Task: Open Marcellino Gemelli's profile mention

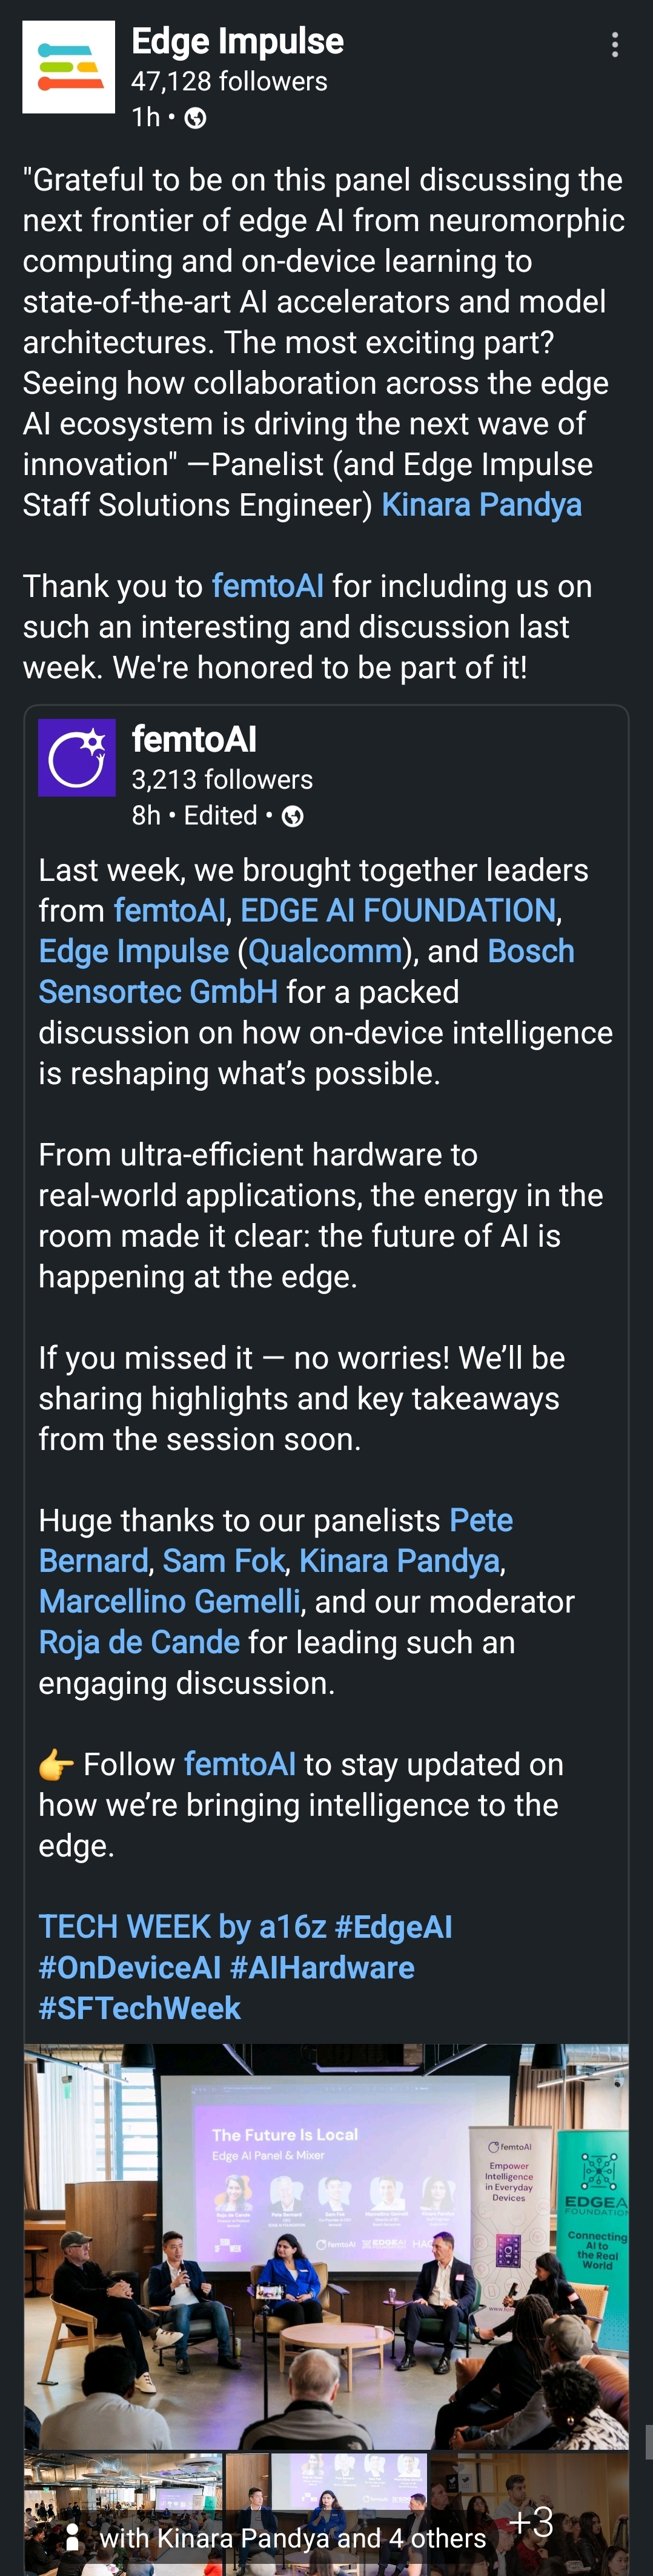Action: click(169, 1602)
